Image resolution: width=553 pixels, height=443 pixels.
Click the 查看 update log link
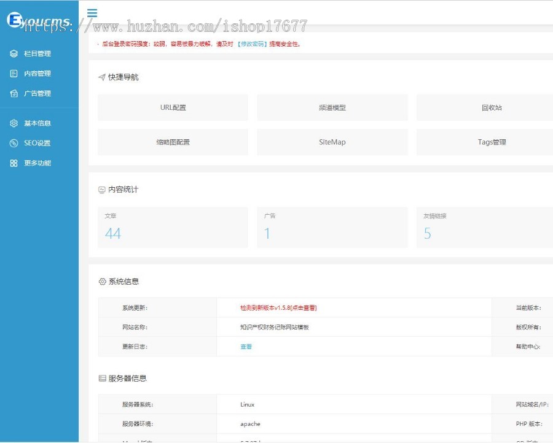point(246,347)
